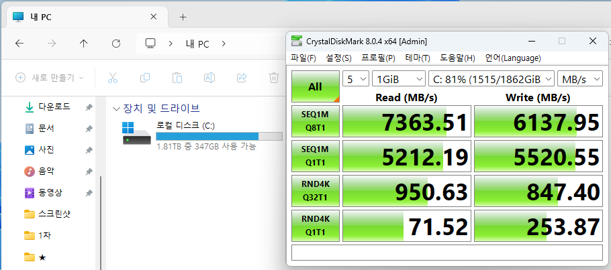Click the chevron before 내 PC in address bar
This screenshot has width=611, height=270.
(171, 44)
